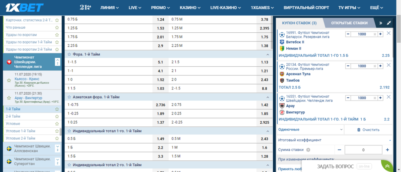
Task: Star 'Индивидуальный тотал 2-го. 1-й Тайм' section
Action: click(69, 165)
